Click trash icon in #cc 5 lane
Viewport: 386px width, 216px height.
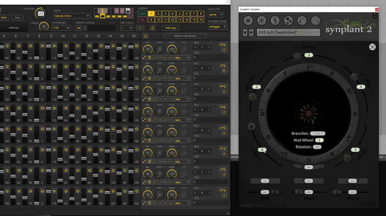[x=149, y=141]
